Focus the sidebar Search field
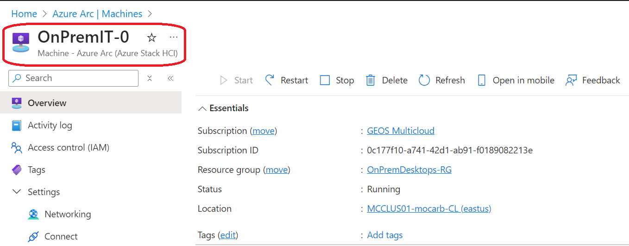 pyautogui.click(x=74, y=78)
